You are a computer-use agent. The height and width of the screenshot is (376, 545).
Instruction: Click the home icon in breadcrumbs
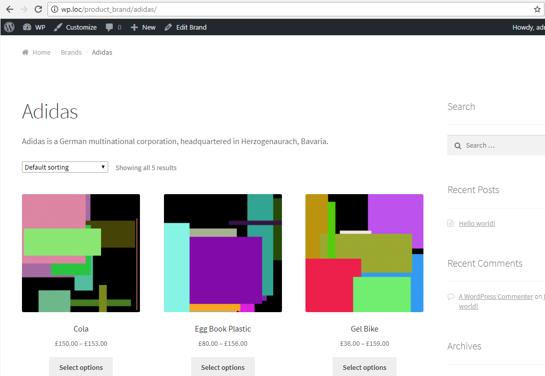[26, 52]
